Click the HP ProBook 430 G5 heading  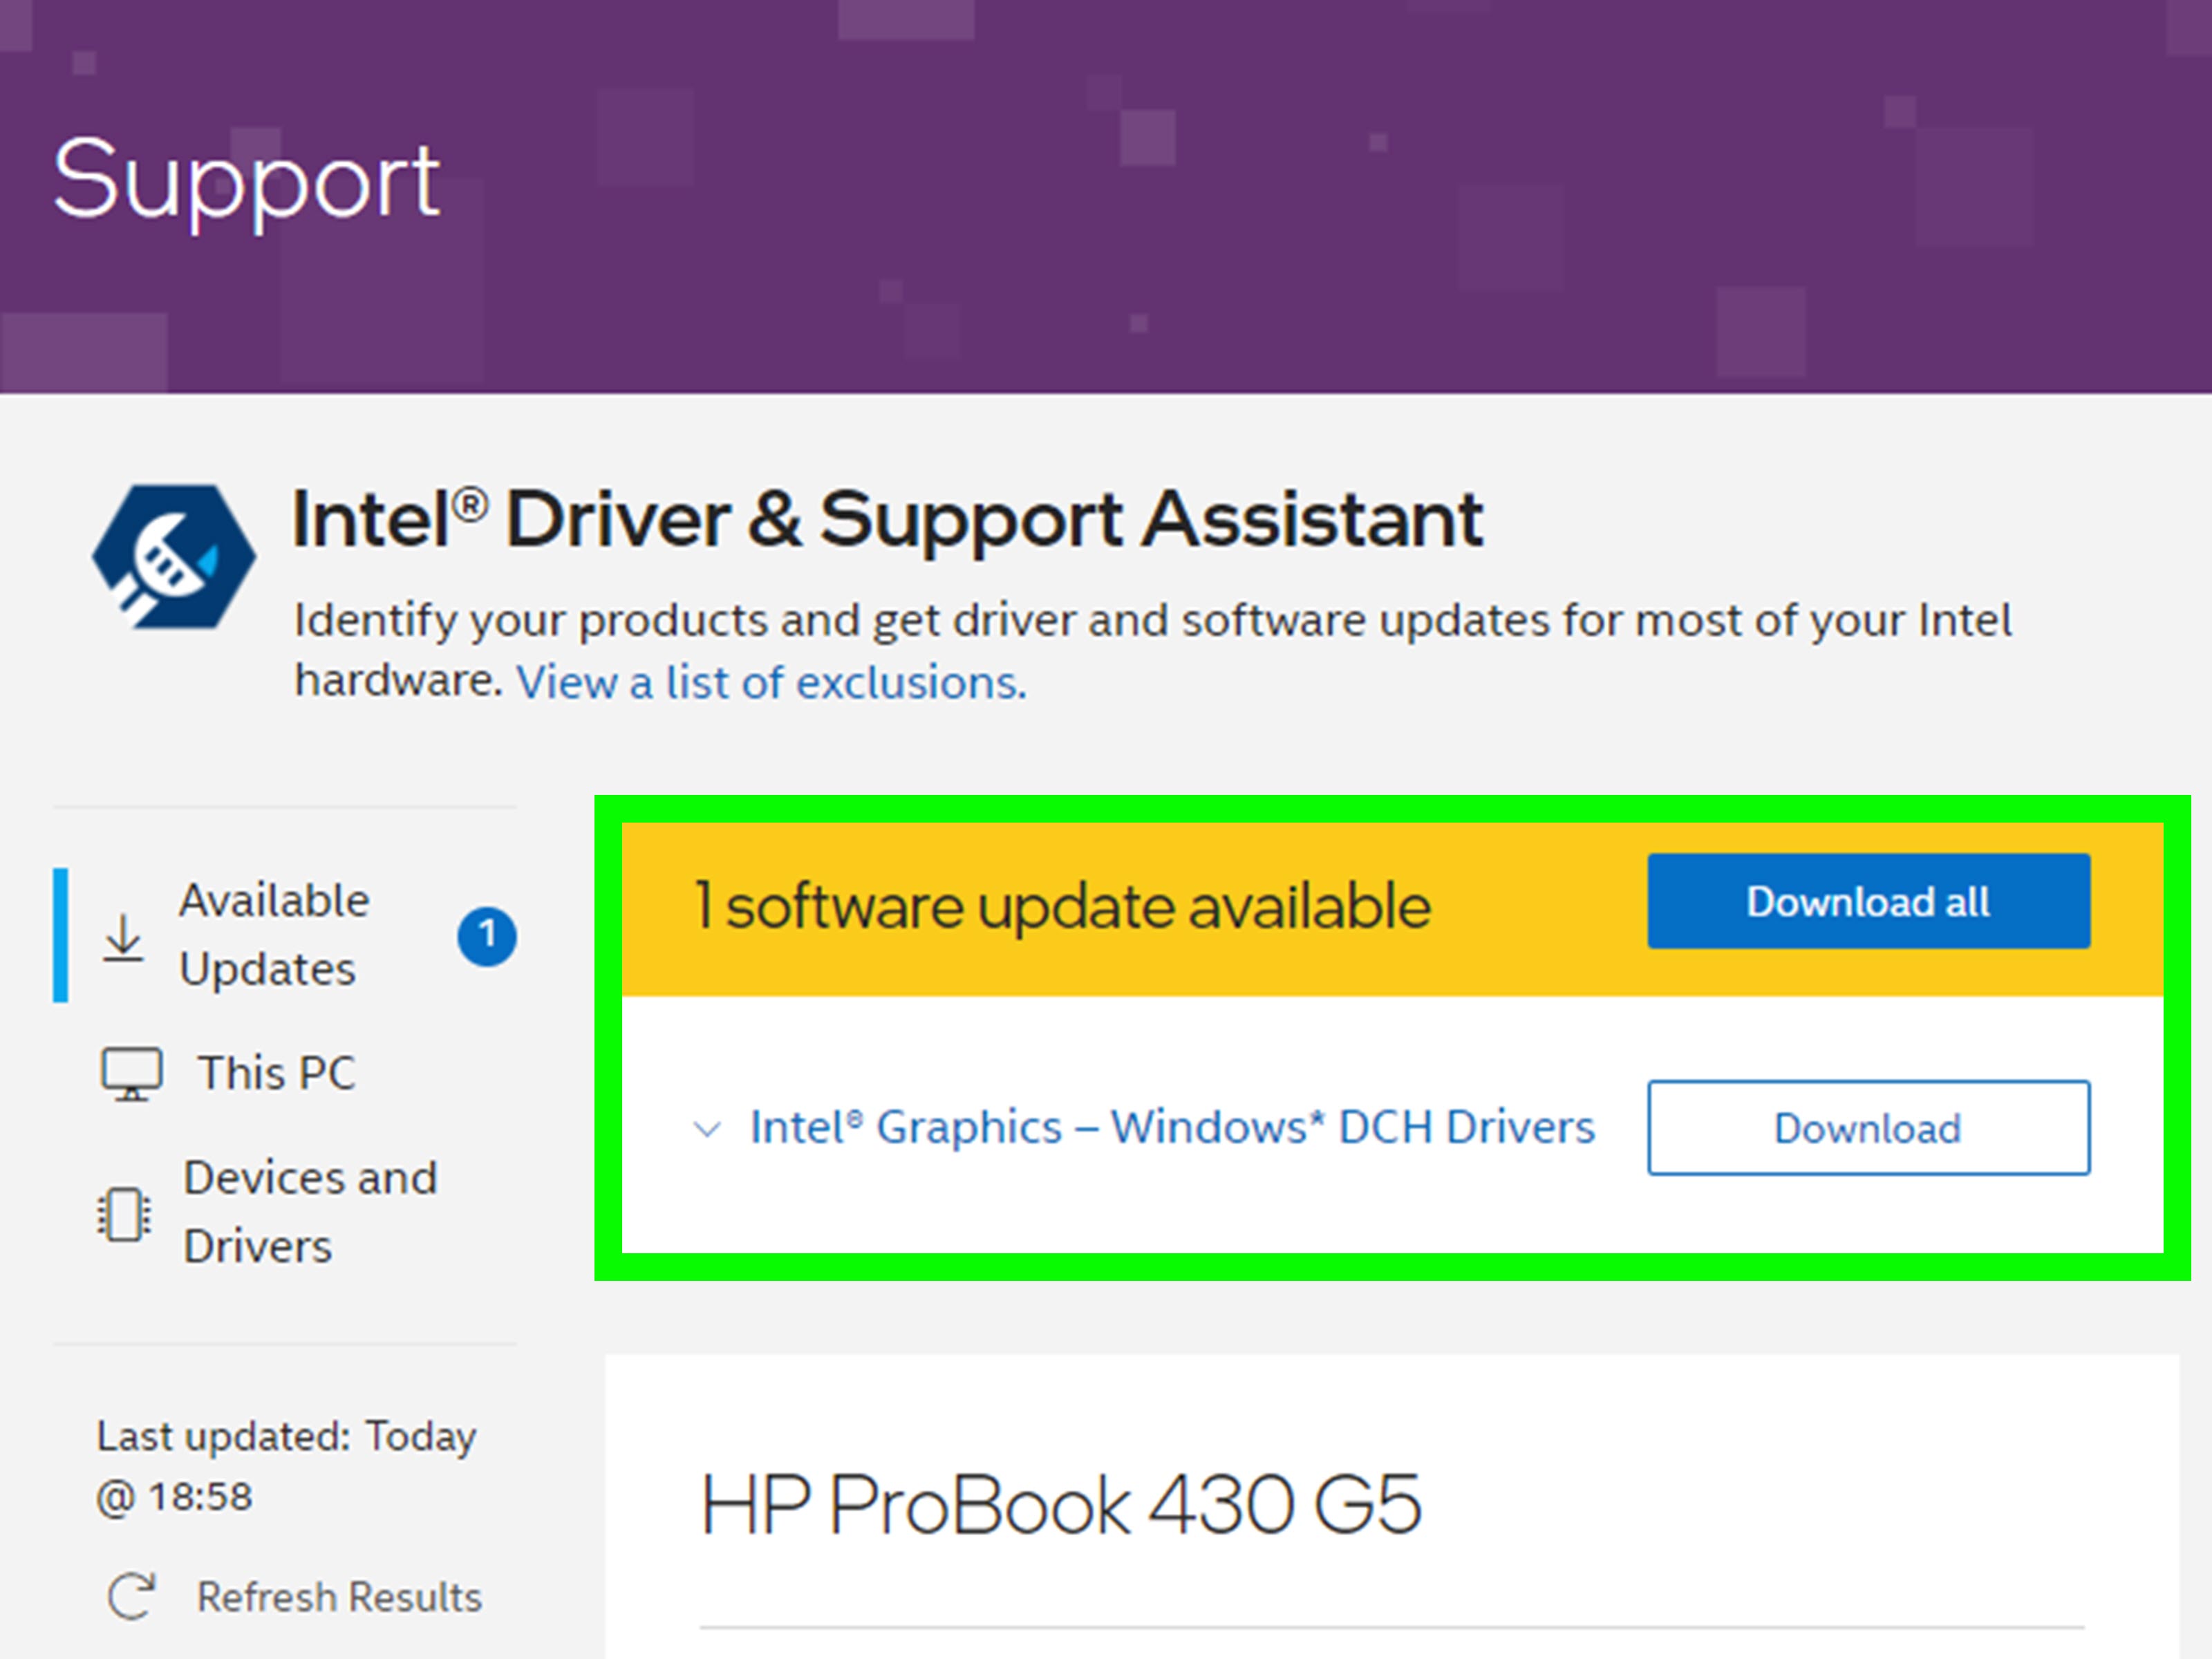click(1060, 1504)
